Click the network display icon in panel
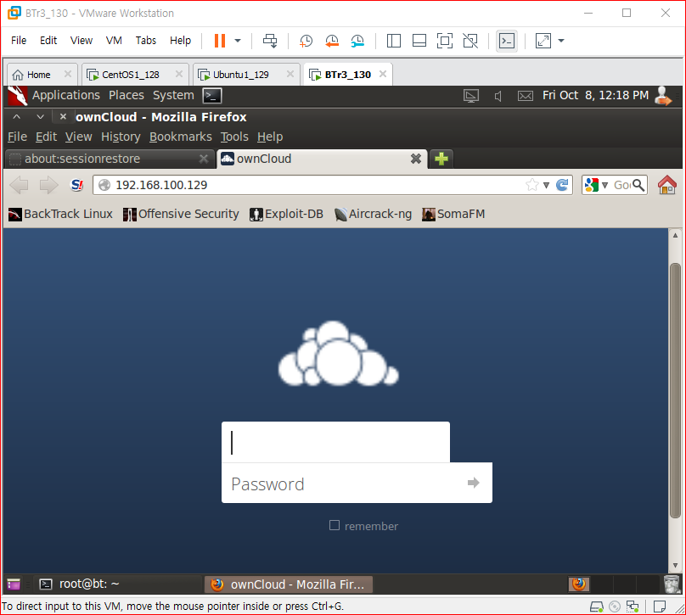 pos(471,96)
